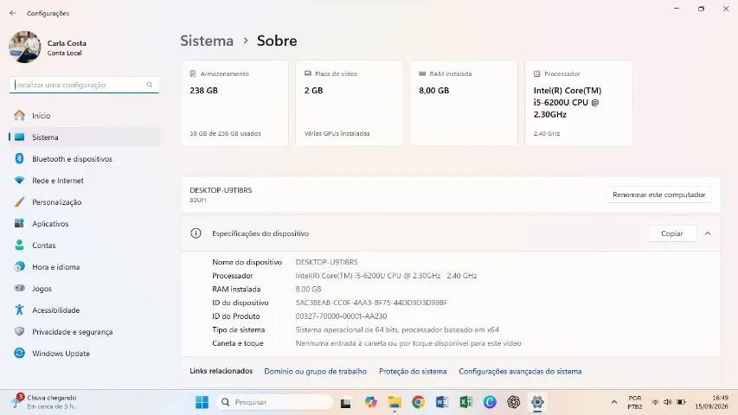The width and height of the screenshot is (738, 415).
Task: Click the back arrow in Configurações
Action: click(13, 13)
